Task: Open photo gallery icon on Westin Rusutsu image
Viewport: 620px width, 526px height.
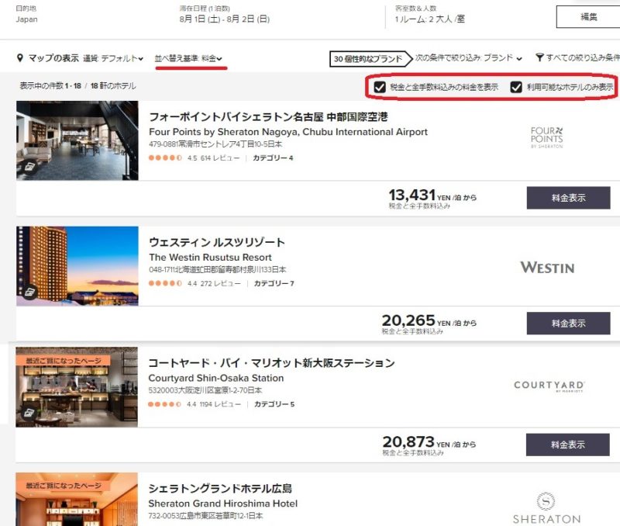Action: tap(30, 292)
